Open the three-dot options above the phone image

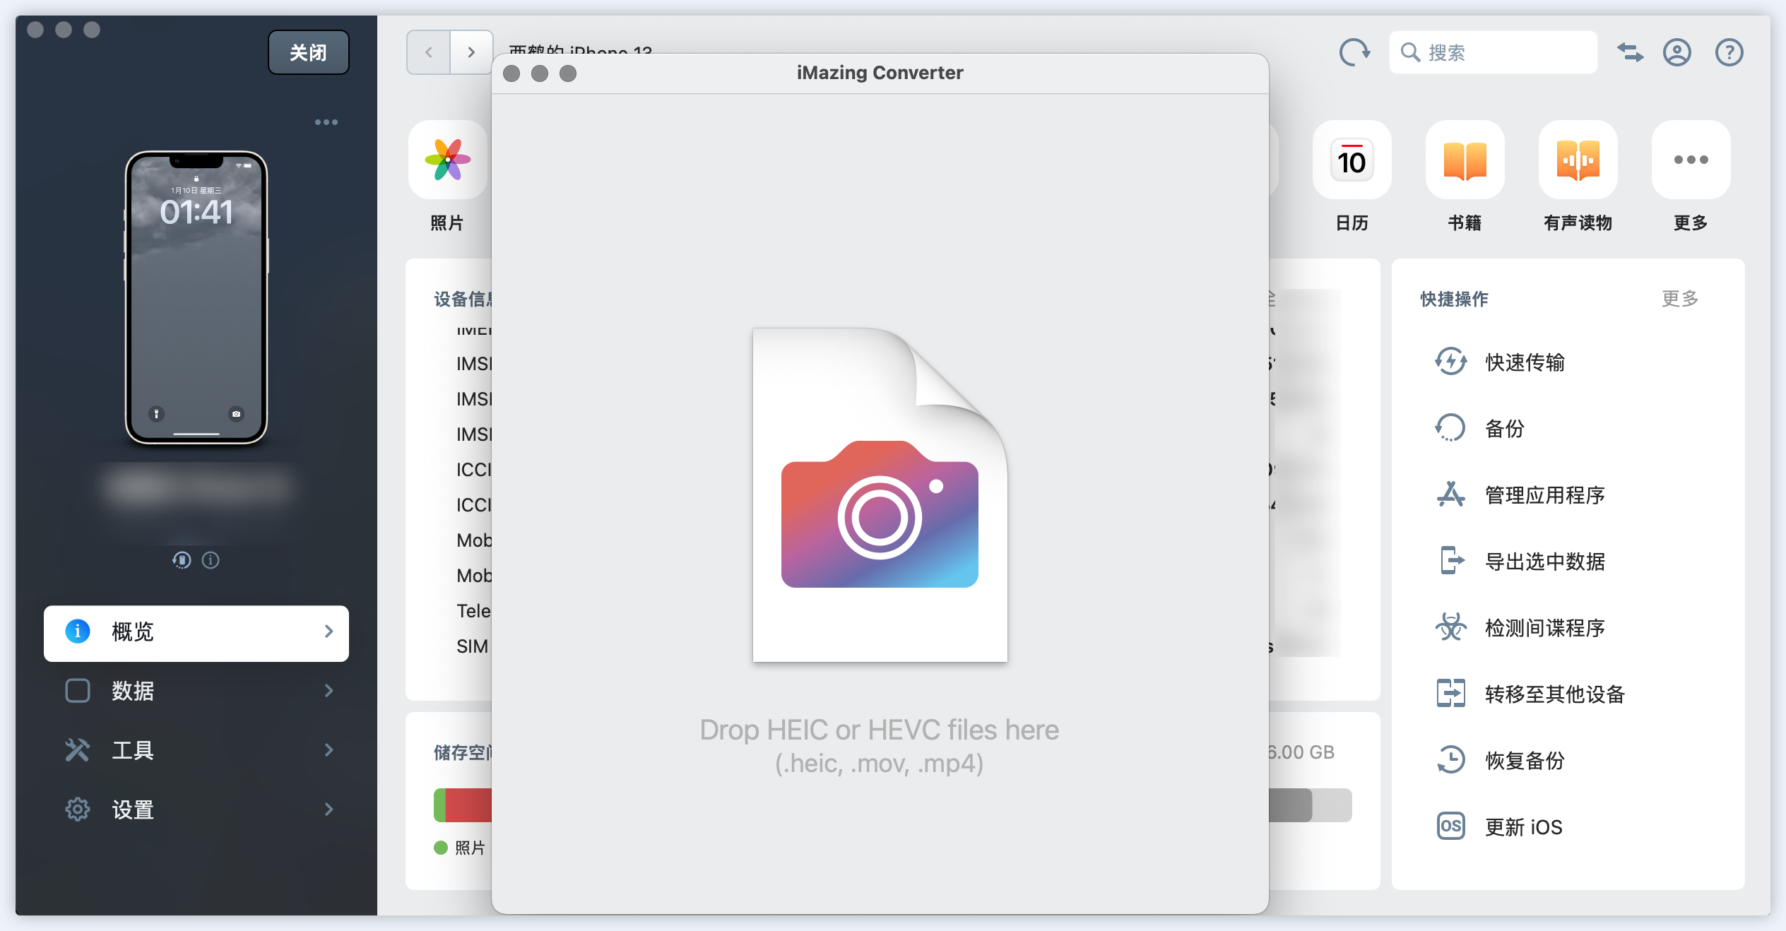pos(326,122)
